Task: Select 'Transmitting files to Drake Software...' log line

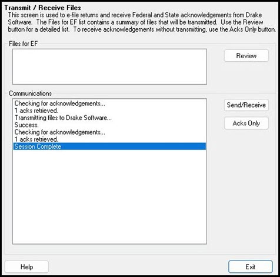Action: click(x=63, y=118)
